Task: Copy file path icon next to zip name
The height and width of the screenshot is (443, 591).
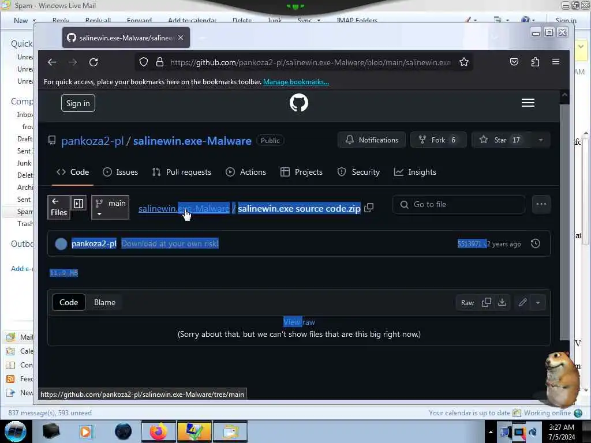Action: [369, 208]
